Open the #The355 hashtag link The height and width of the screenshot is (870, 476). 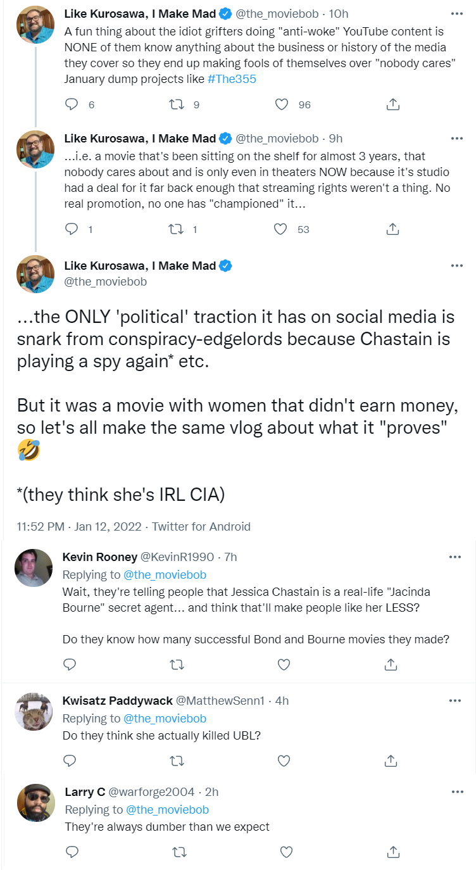tap(232, 79)
